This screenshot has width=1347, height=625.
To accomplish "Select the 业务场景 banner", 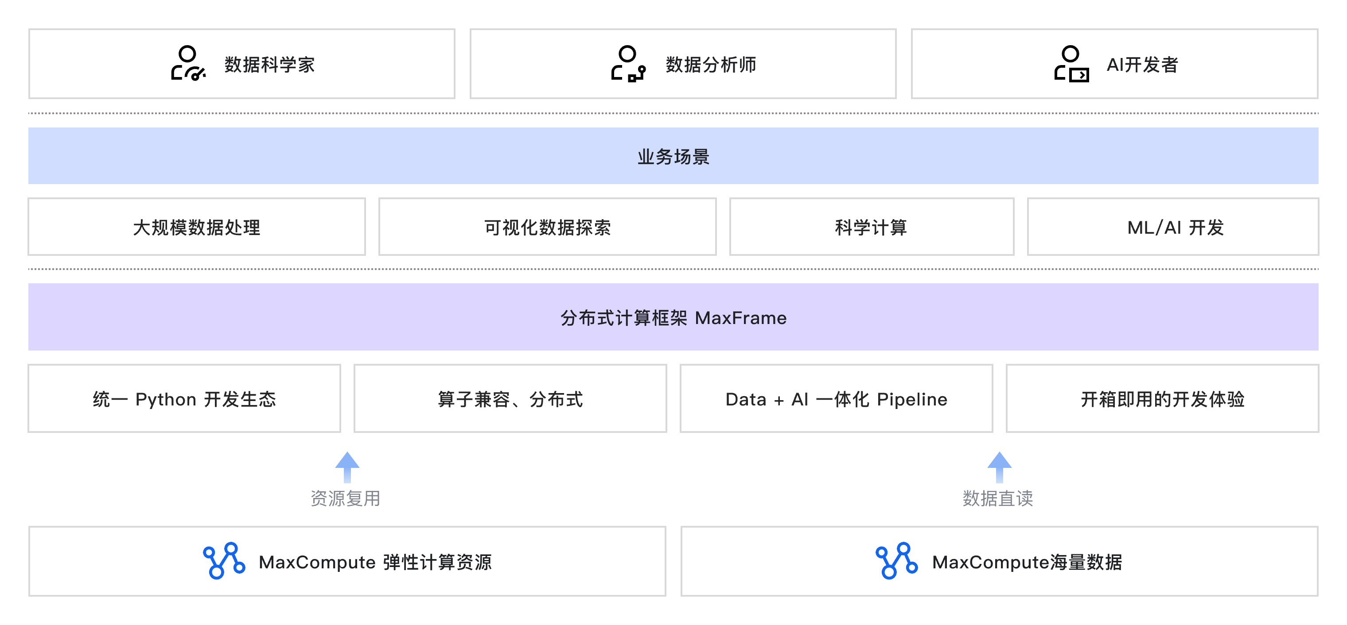I will pos(673,156).
